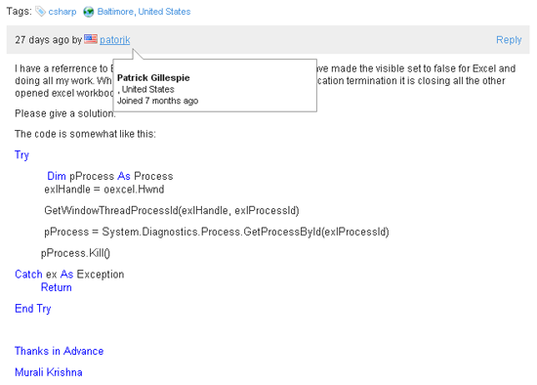Click the End Try keyword line
Screen dimensions: 537x385
[x=33, y=309]
